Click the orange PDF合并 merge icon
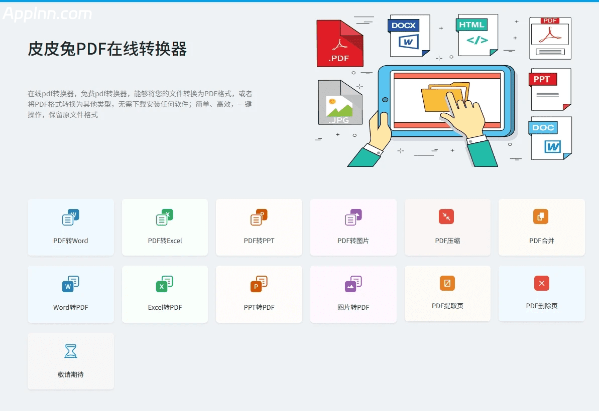 click(541, 217)
